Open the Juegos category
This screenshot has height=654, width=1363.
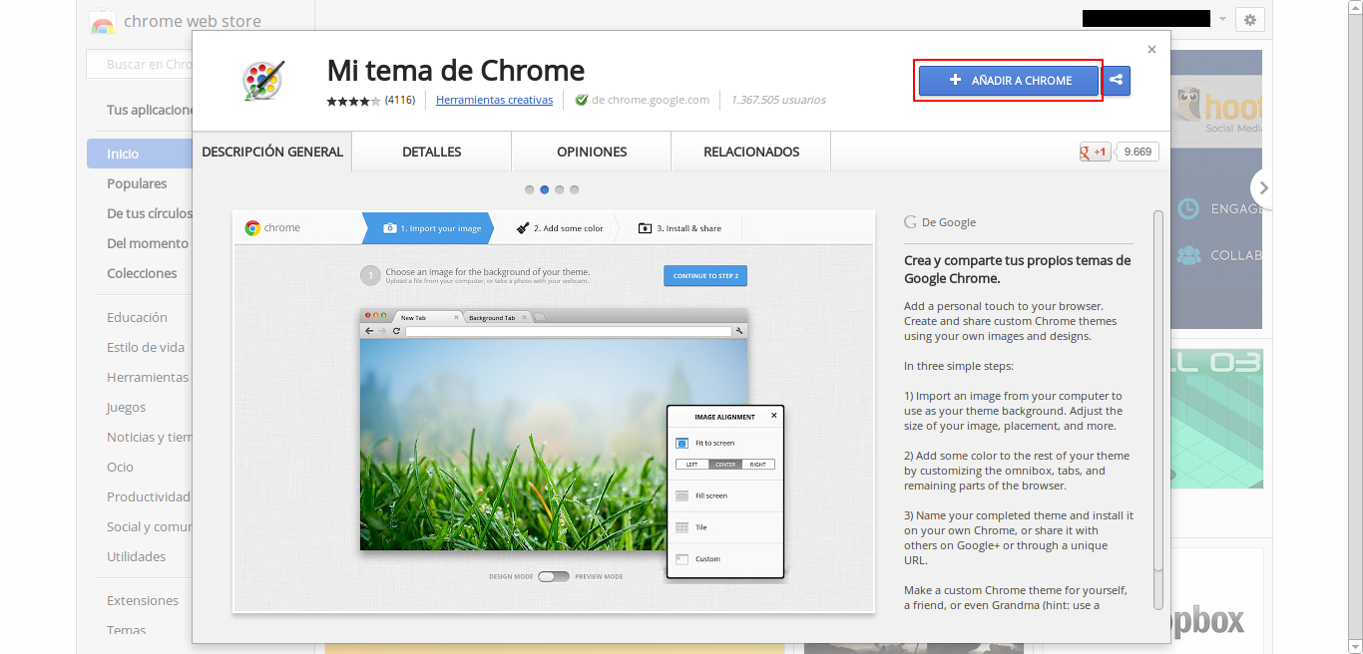[126, 407]
